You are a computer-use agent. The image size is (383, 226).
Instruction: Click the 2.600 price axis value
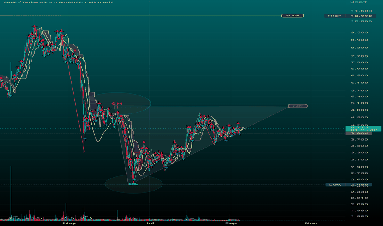(x=360, y=180)
